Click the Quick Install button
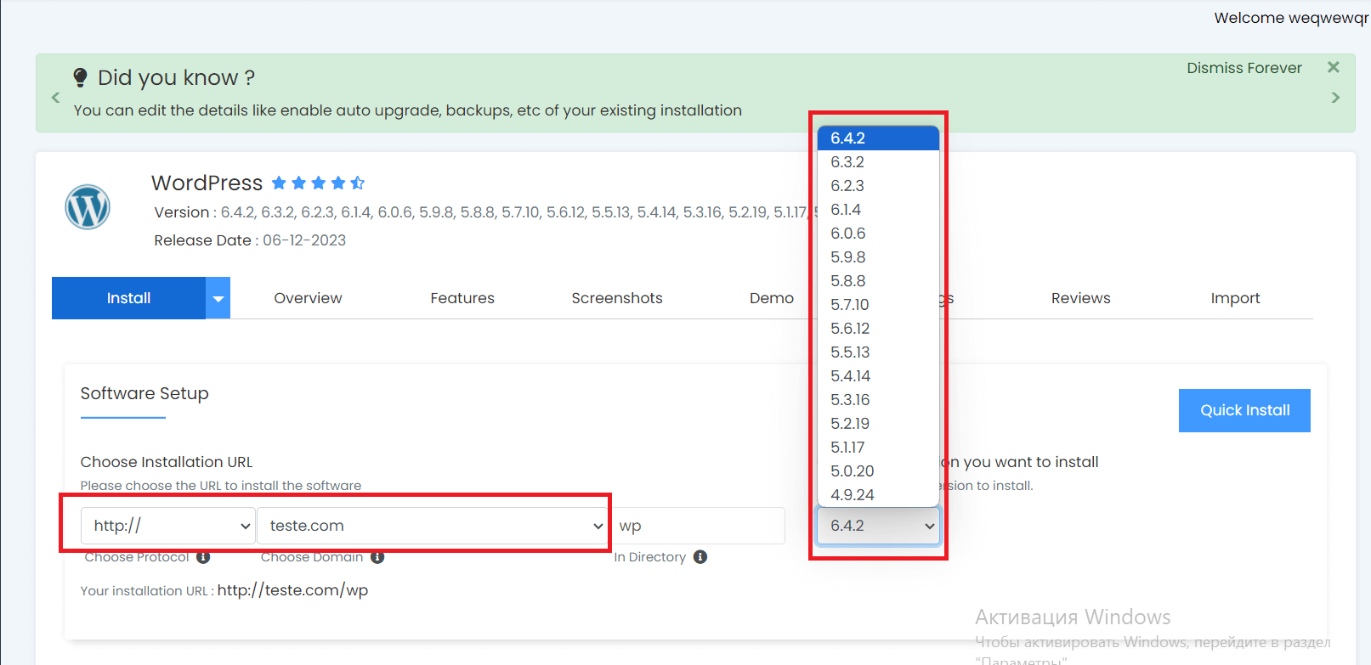 coord(1244,410)
